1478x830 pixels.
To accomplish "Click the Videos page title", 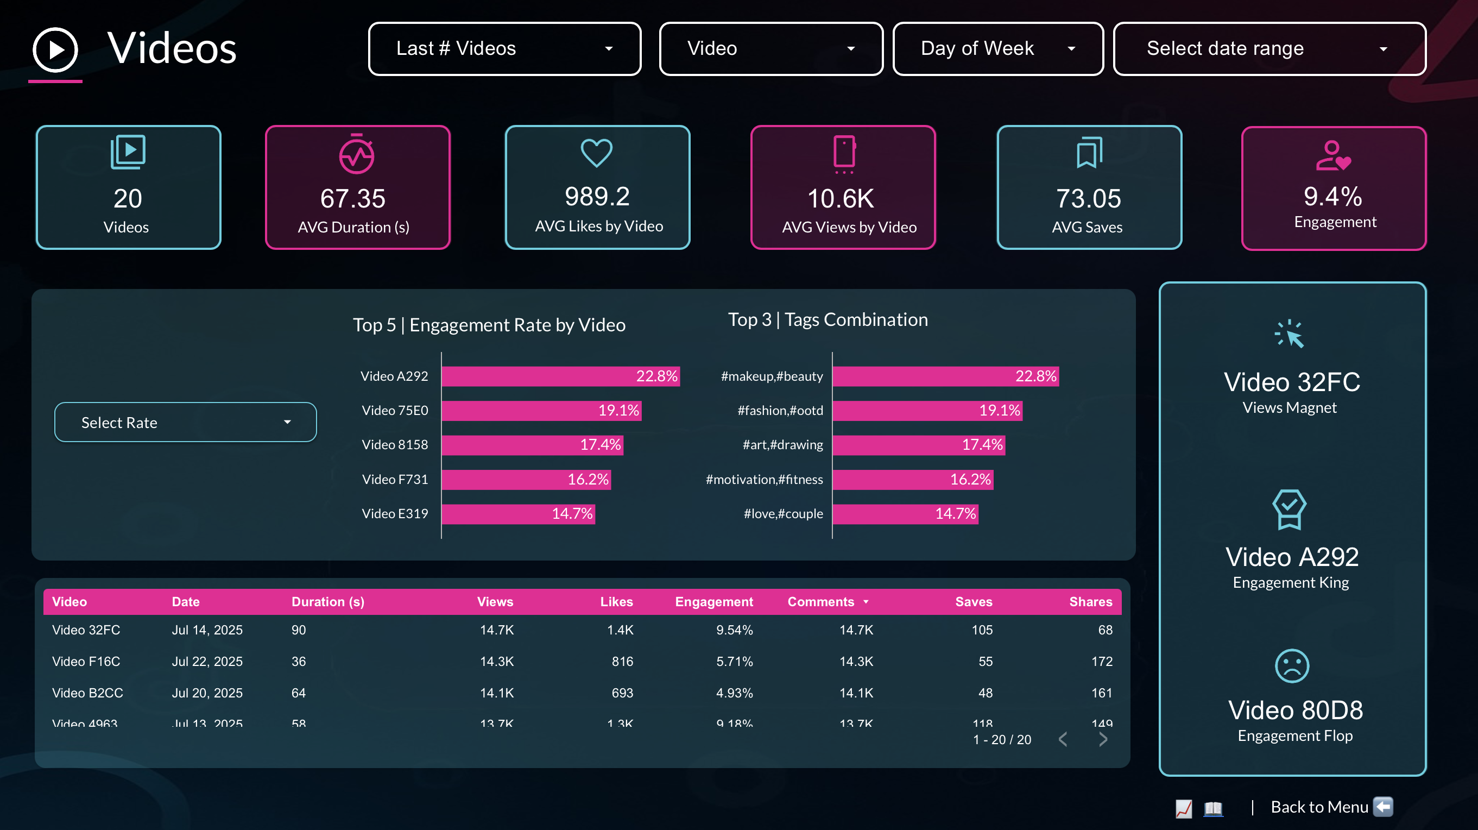I will (x=172, y=49).
